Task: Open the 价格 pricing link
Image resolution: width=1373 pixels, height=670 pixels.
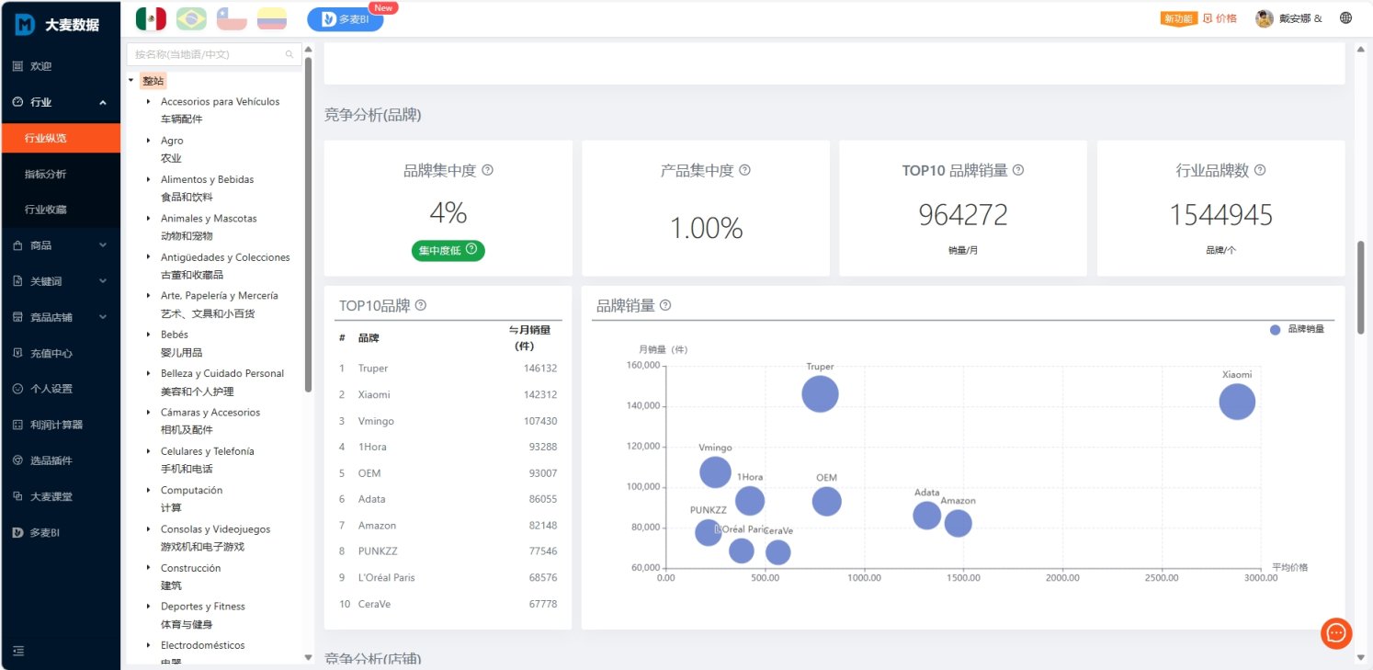Action: point(1220,18)
